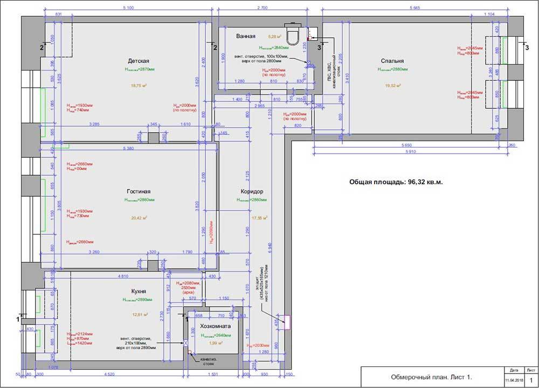
Task: Click the '5 645' top dimension
Action: tap(415, 8)
